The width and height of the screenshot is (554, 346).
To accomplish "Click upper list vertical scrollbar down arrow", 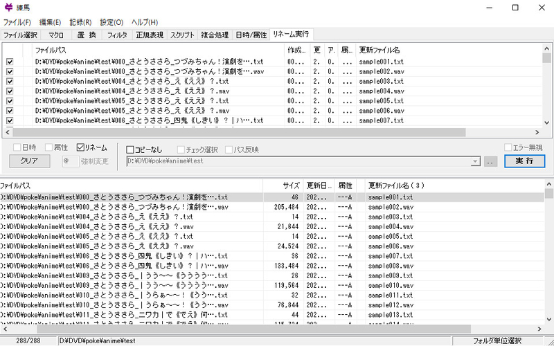I will click(547, 123).
